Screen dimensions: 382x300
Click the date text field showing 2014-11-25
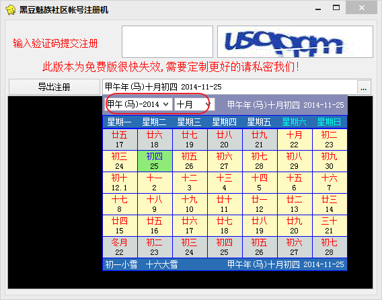pyautogui.click(x=230, y=87)
